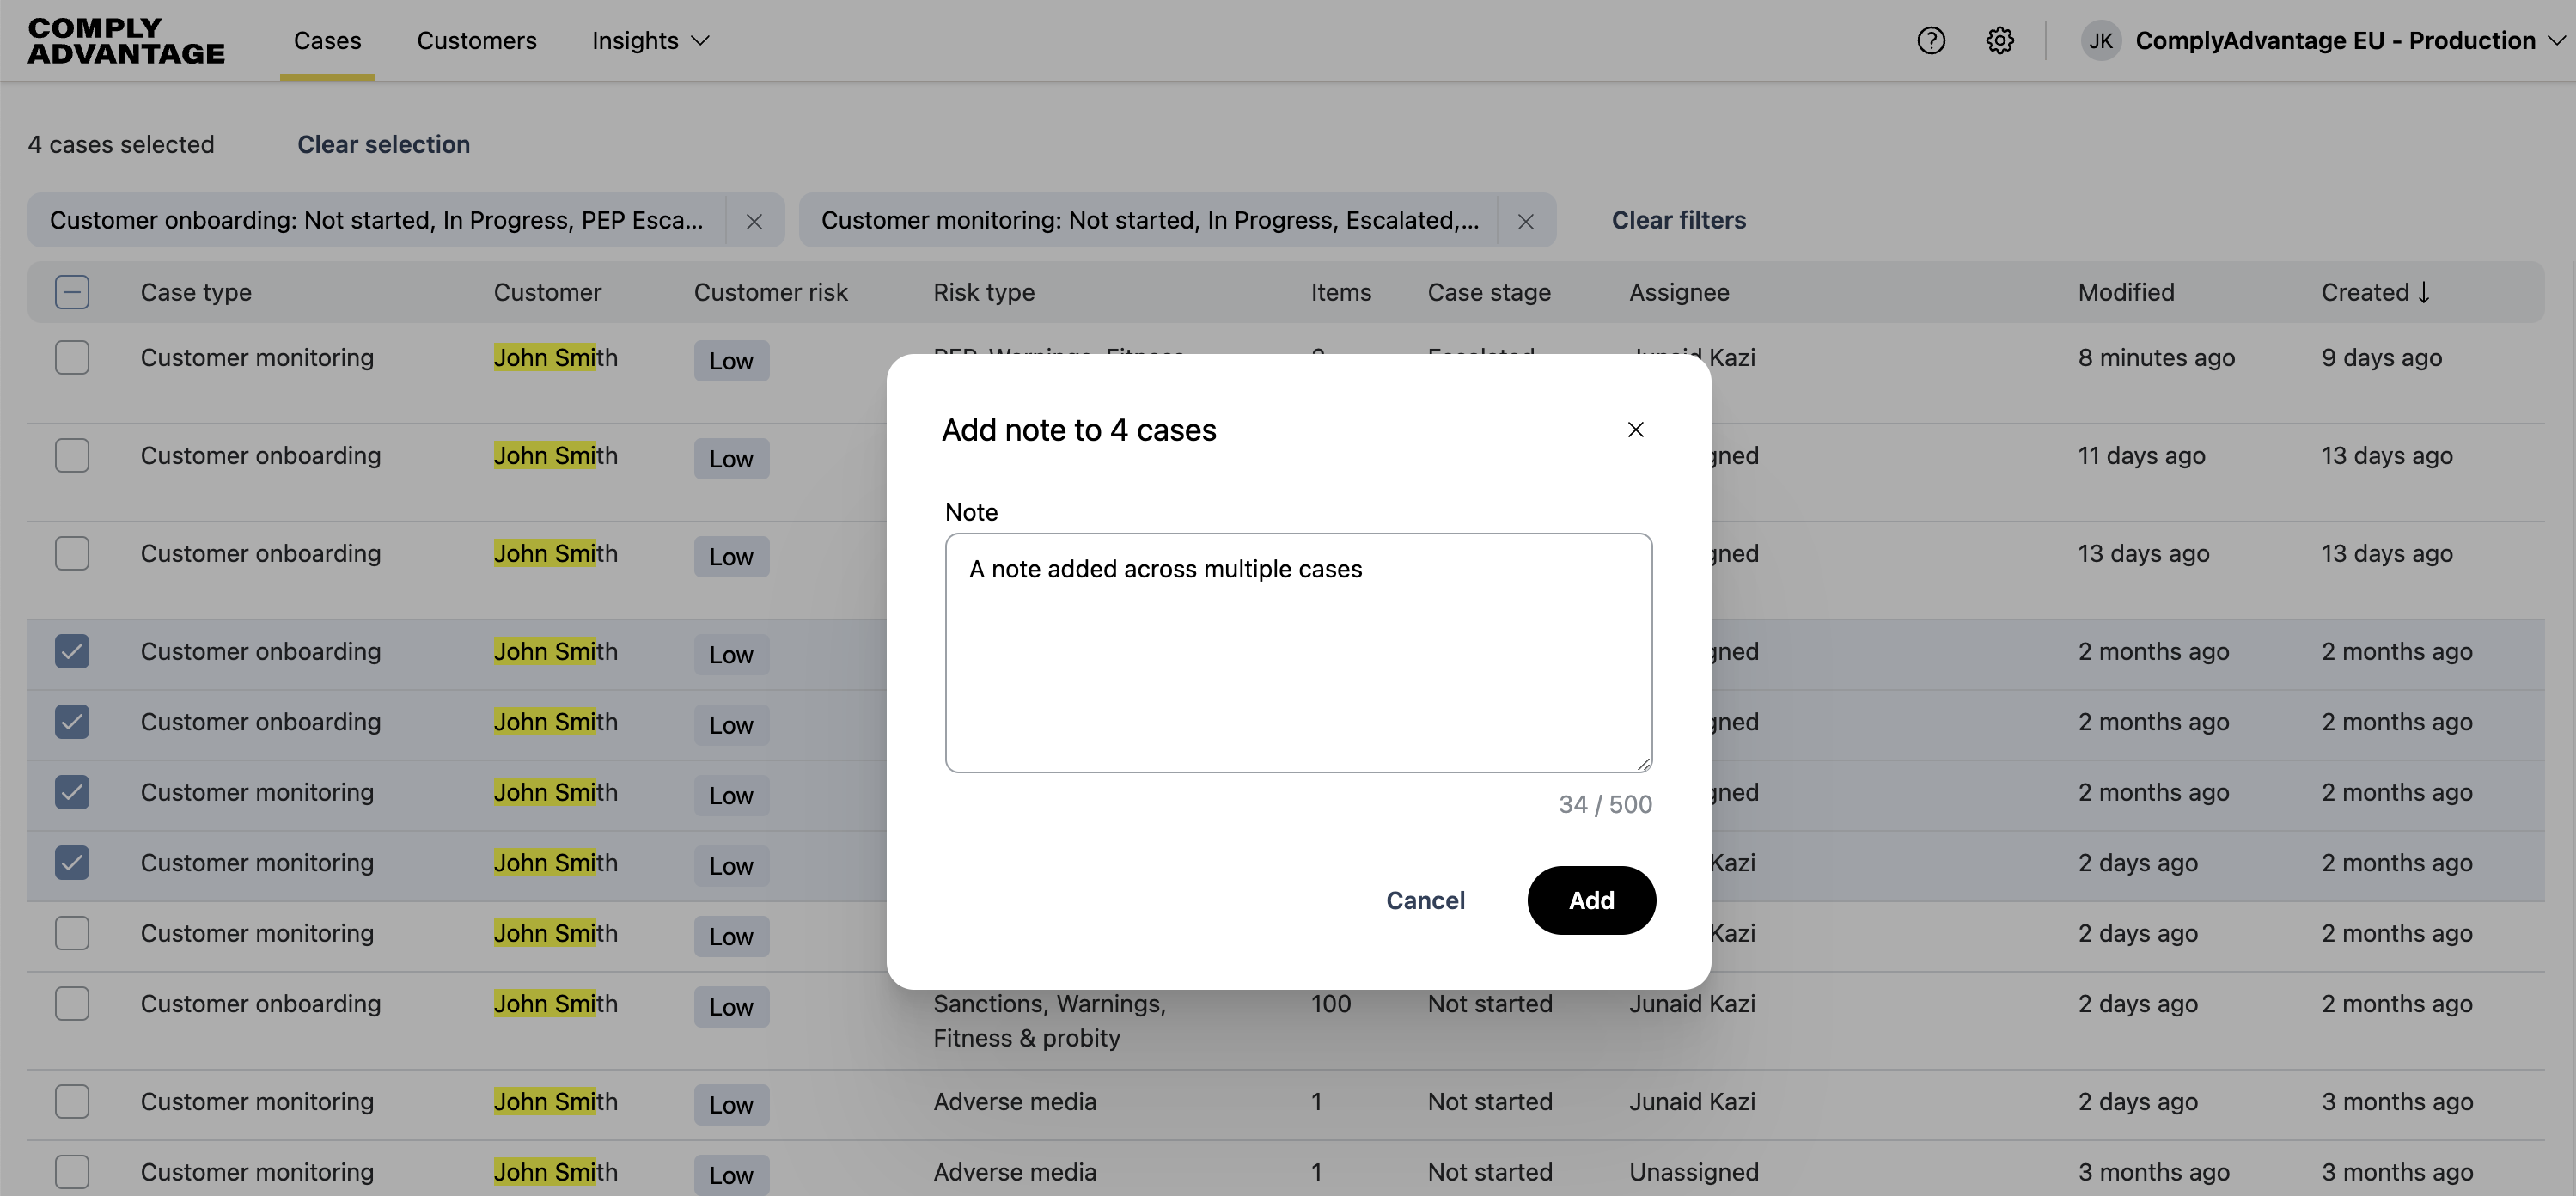Image resolution: width=2576 pixels, height=1196 pixels.
Task: Select the bottom Unassigned Customer monitoring row checkbox
Action: coord(72,1171)
